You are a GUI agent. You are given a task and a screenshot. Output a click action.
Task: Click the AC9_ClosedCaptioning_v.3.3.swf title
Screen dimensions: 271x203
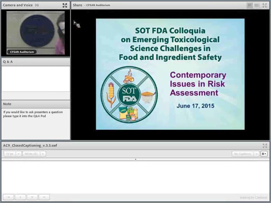point(30,145)
